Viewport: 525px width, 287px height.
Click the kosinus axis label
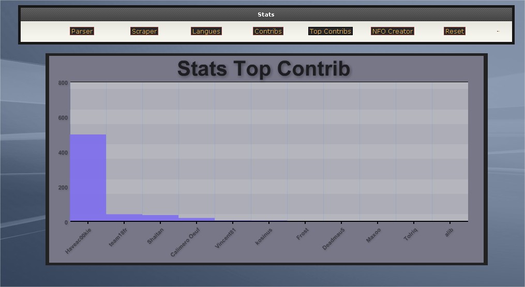tap(264, 237)
